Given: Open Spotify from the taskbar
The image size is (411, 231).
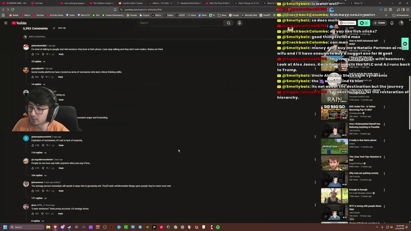Looking at the screenshot, I should coord(218,227).
